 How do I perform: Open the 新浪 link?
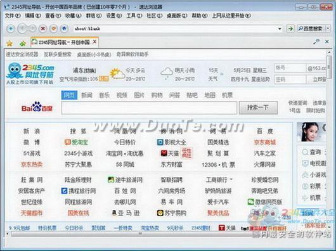[x=32, y=131]
